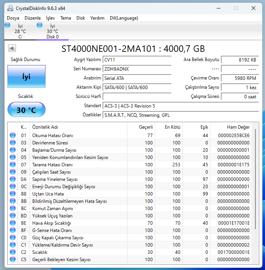265x270 pixels.
Task: Click the ACS-3 Revision 5 standard field
Action: coord(181,106)
